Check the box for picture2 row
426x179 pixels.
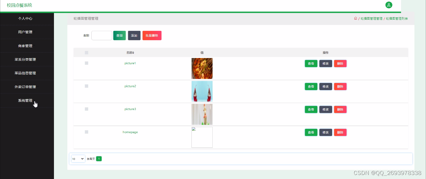click(86, 86)
